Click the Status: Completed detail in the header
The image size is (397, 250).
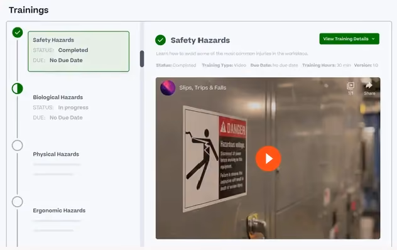pos(176,65)
